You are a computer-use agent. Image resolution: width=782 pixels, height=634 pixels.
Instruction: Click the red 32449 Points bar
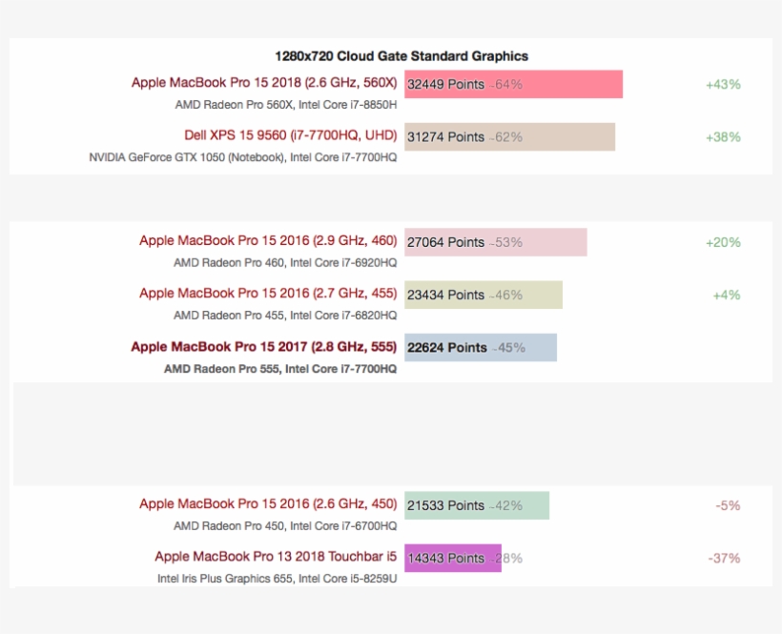coord(513,84)
